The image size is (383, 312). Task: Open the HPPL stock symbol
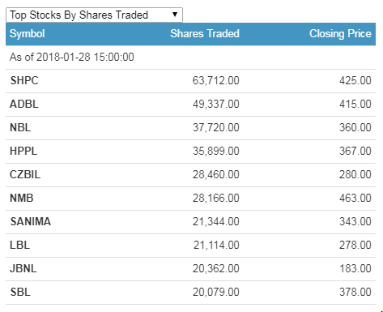[23, 151]
